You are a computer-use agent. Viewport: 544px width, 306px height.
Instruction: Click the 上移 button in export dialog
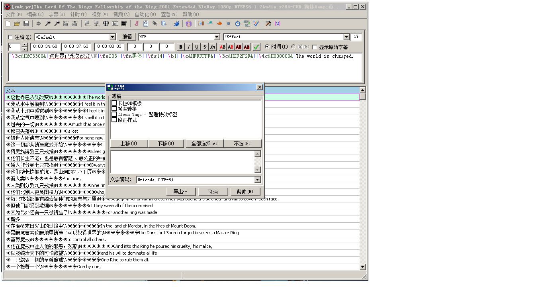coord(129,143)
